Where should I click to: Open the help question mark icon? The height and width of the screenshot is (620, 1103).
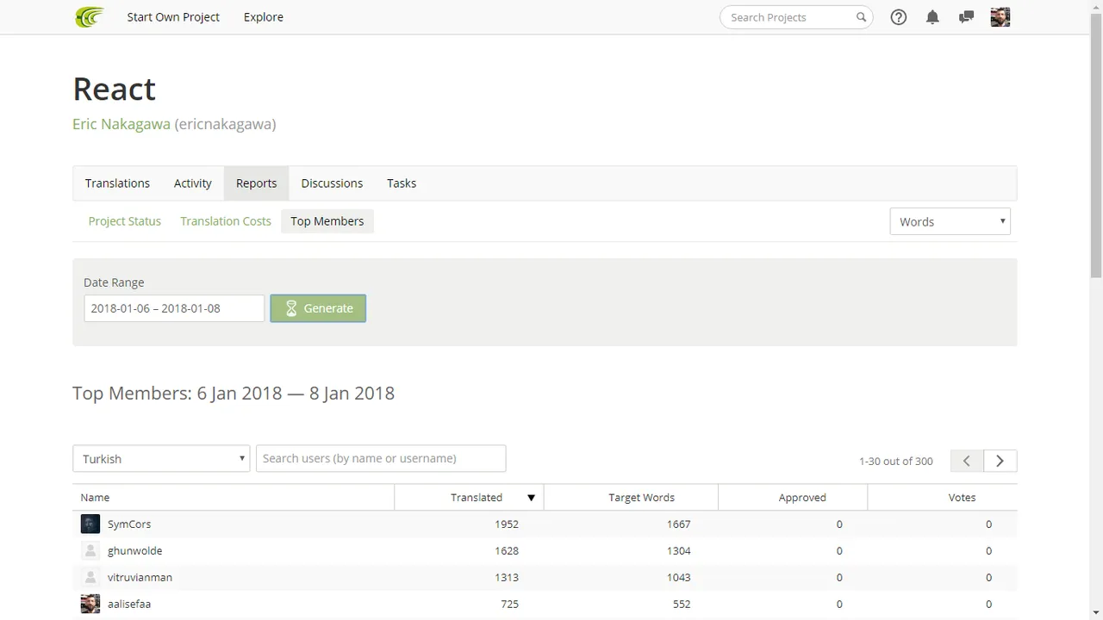[x=899, y=17]
